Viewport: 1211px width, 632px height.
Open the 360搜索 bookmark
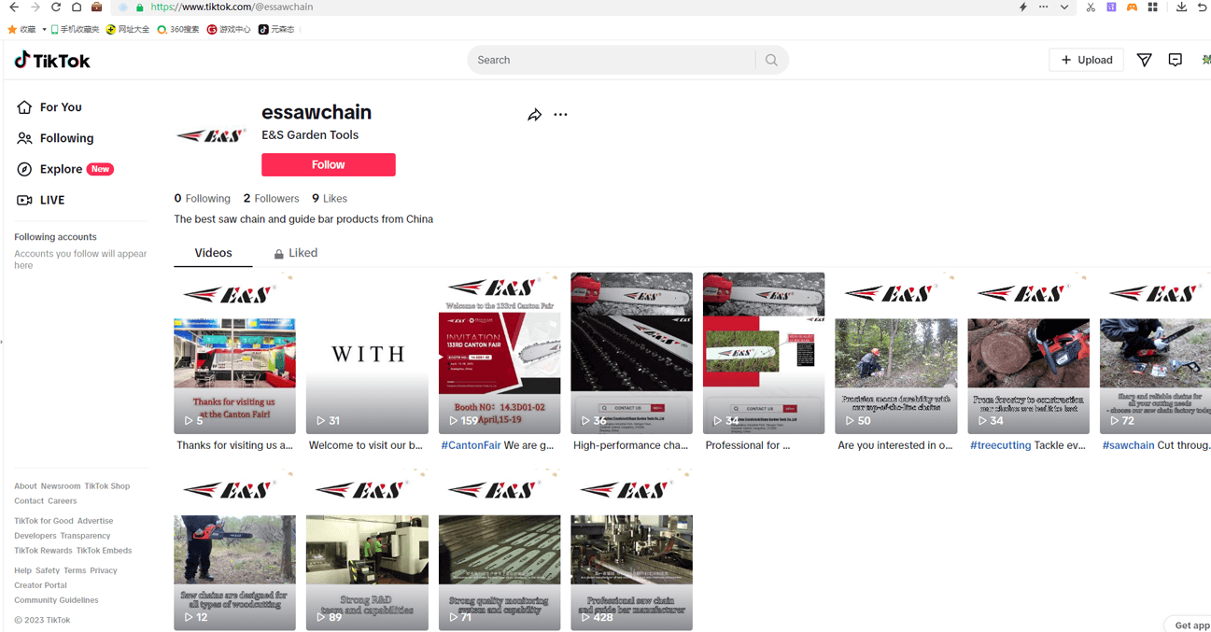177,29
